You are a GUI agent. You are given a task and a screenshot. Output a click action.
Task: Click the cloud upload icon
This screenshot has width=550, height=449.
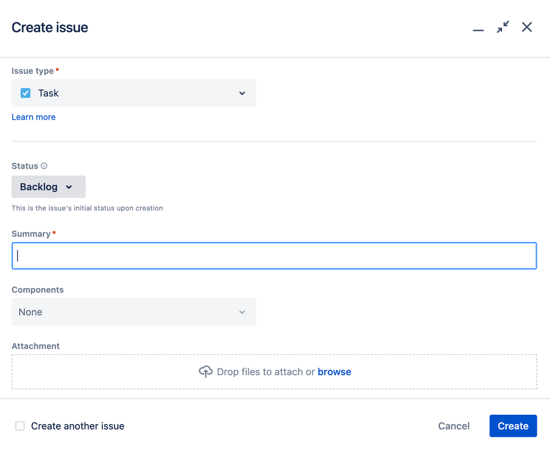pyautogui.click(x=205, y=371)
